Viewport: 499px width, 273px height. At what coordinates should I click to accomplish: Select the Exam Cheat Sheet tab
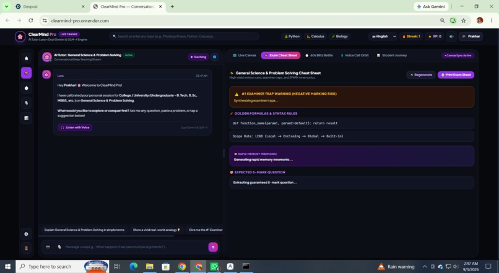click(x=280, y=55)
